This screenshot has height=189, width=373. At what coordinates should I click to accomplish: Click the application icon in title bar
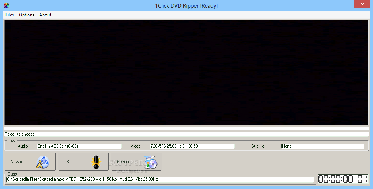click(7, 5)
